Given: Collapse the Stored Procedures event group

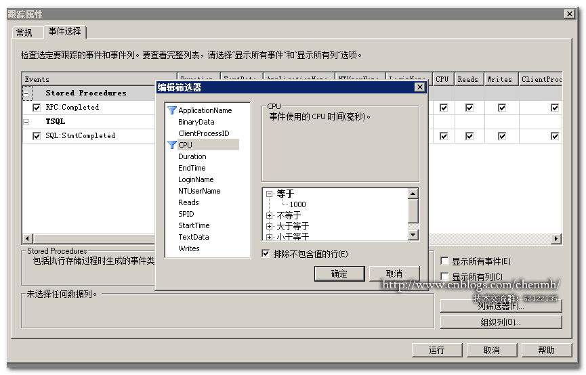Looking at the screenshot, I should coord(26,93).
